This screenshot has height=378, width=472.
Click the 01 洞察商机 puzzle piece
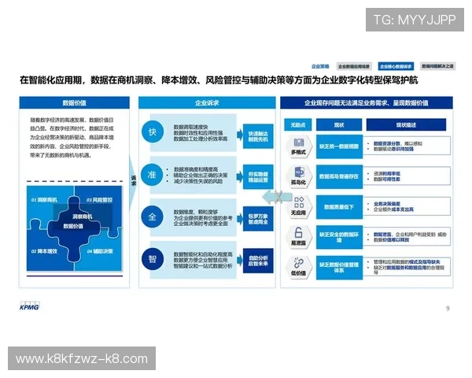pyautogui.click(x=44, y=200)
